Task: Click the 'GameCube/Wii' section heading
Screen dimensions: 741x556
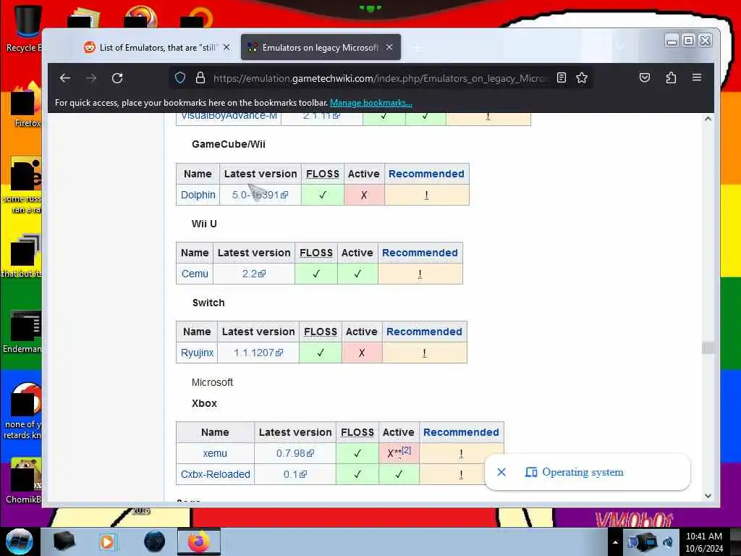Action: point(228,144)
